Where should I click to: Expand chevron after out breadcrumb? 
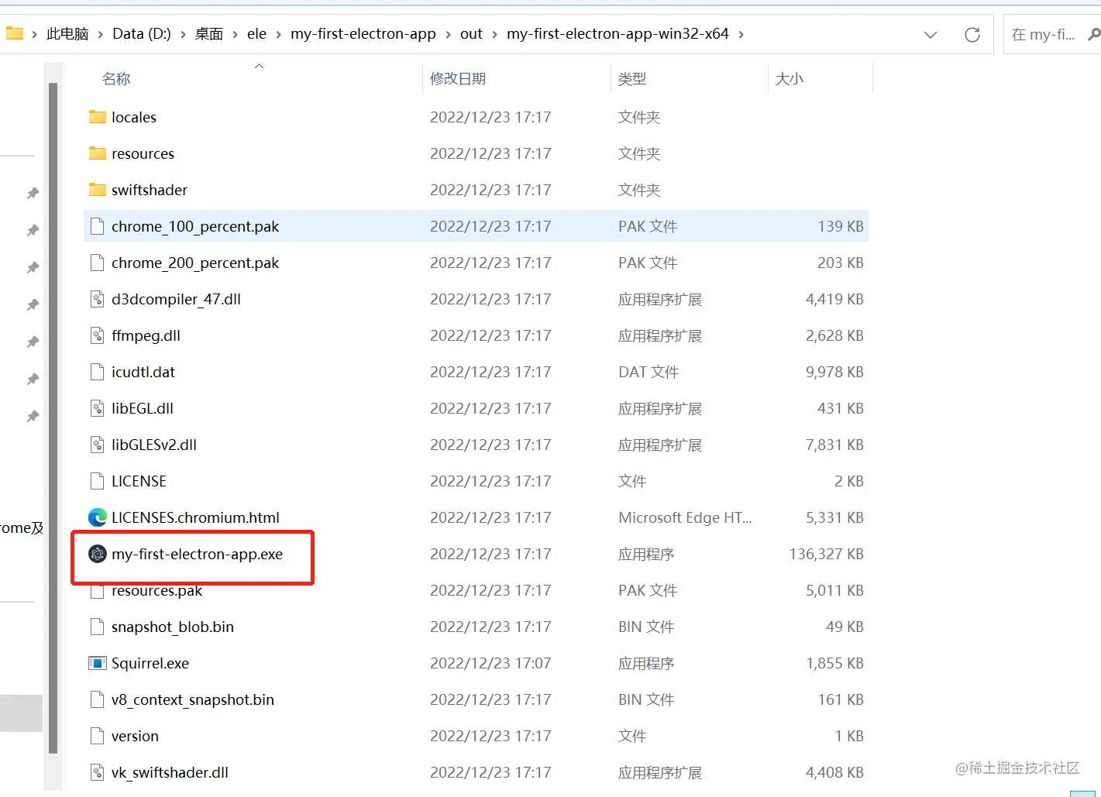494,34
